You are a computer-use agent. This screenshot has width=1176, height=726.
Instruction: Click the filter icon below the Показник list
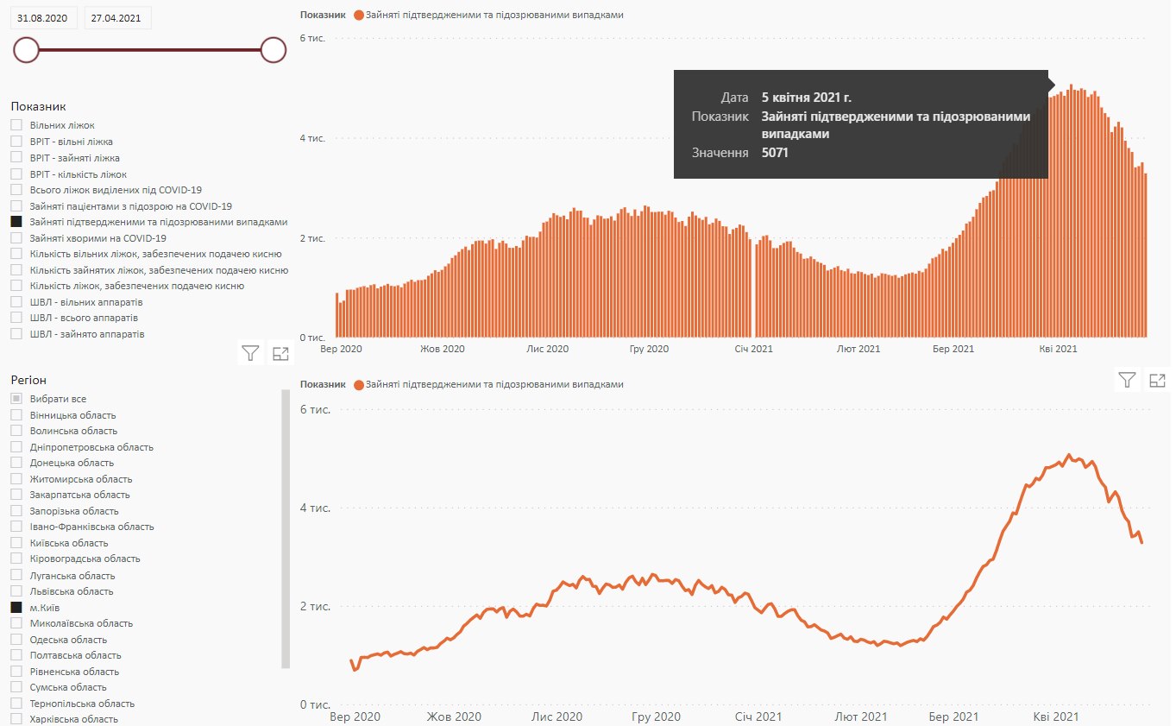(250, 352)
